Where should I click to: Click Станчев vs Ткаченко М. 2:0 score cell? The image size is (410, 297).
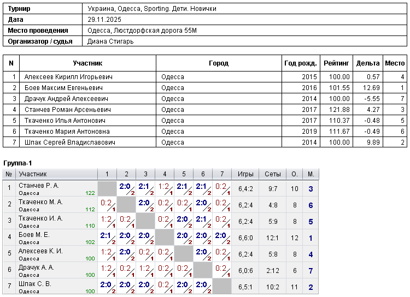tap(126, 188)
